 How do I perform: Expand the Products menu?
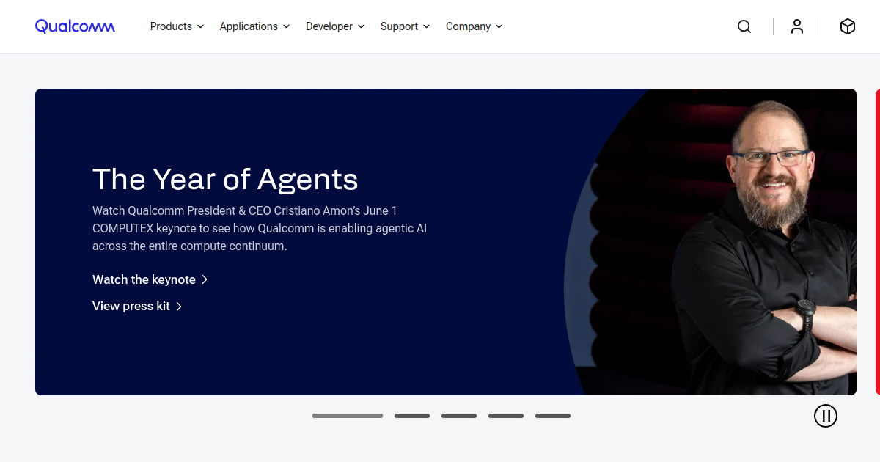click(x=177, y=26)
